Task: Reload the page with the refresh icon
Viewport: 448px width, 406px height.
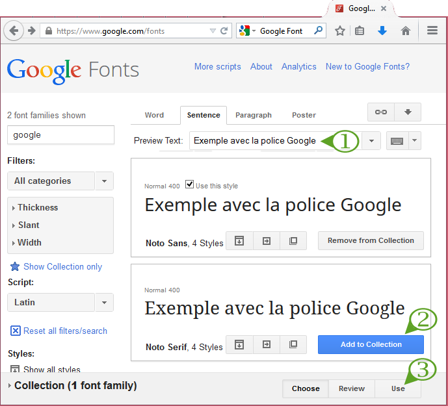Action: point(224,31)
